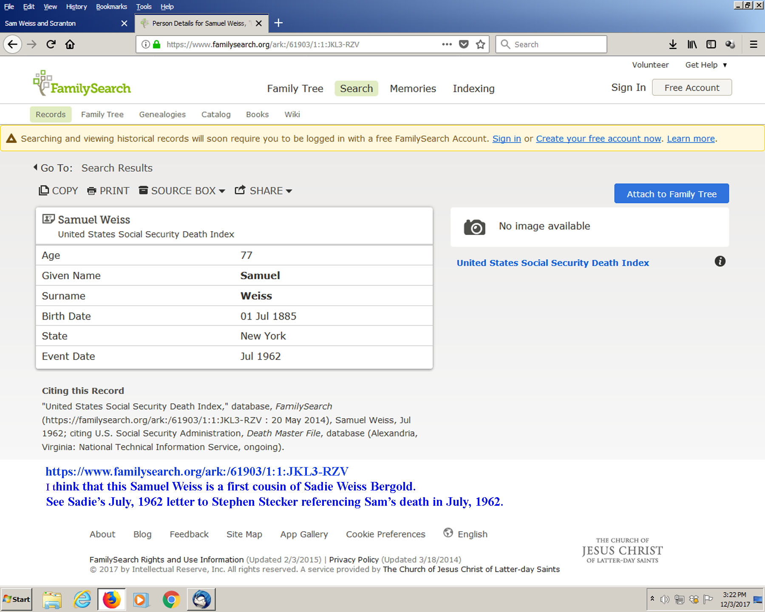Select the Genealogies sub-navigation tab

click(162, 114)
